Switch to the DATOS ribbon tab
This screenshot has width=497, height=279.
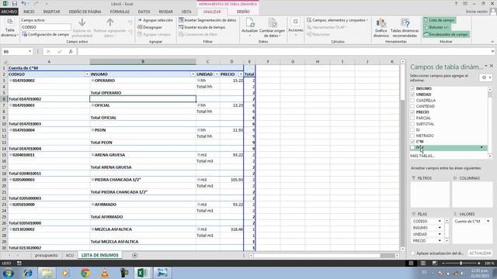(144, 12)
